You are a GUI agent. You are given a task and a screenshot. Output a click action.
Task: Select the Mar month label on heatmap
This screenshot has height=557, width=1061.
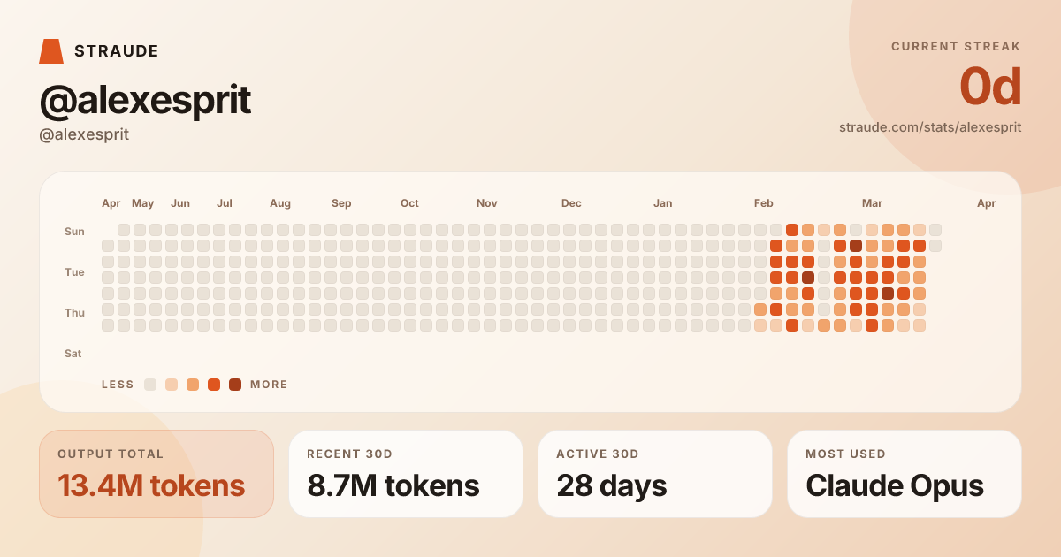pyautogui.click(x=872, y=203)
